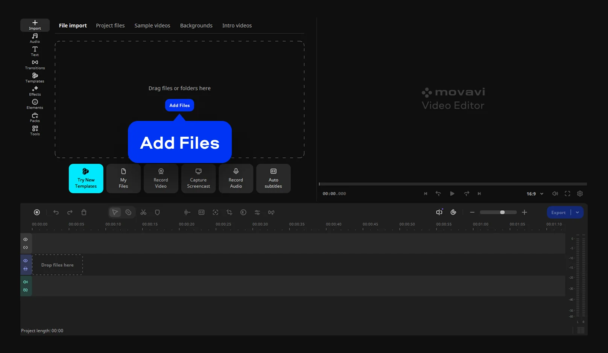
Task: Open the Tools section
Action: pos(35,131)
